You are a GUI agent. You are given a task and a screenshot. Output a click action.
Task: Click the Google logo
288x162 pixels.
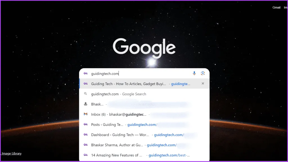click(144, 48)
